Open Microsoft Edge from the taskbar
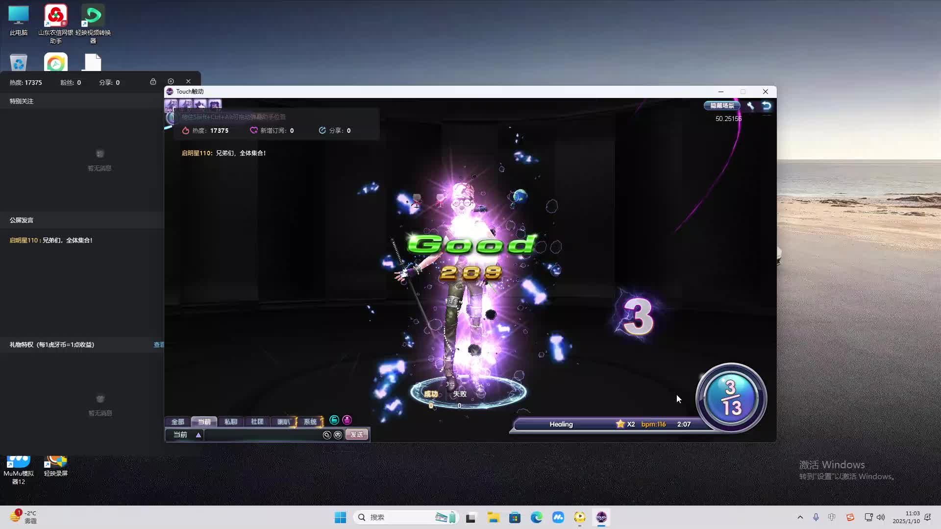 (x=536, y=517)
